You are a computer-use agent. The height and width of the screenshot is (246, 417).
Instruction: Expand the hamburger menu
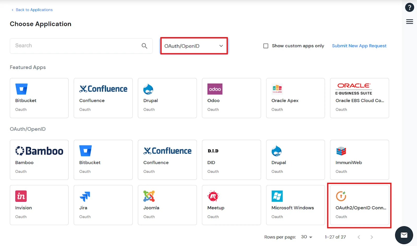409,21
